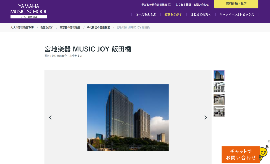Click the smiley music note mascot
The height and width of the screenshot is (164, 270).
click(x=264, y=153)
